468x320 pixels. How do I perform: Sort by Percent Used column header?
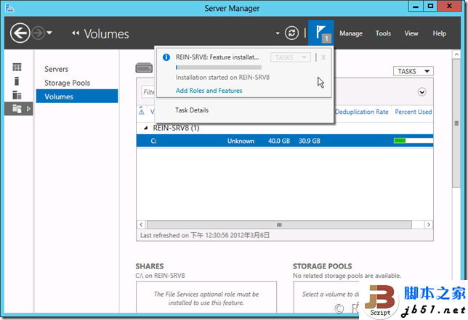click(x=413, y=112)
